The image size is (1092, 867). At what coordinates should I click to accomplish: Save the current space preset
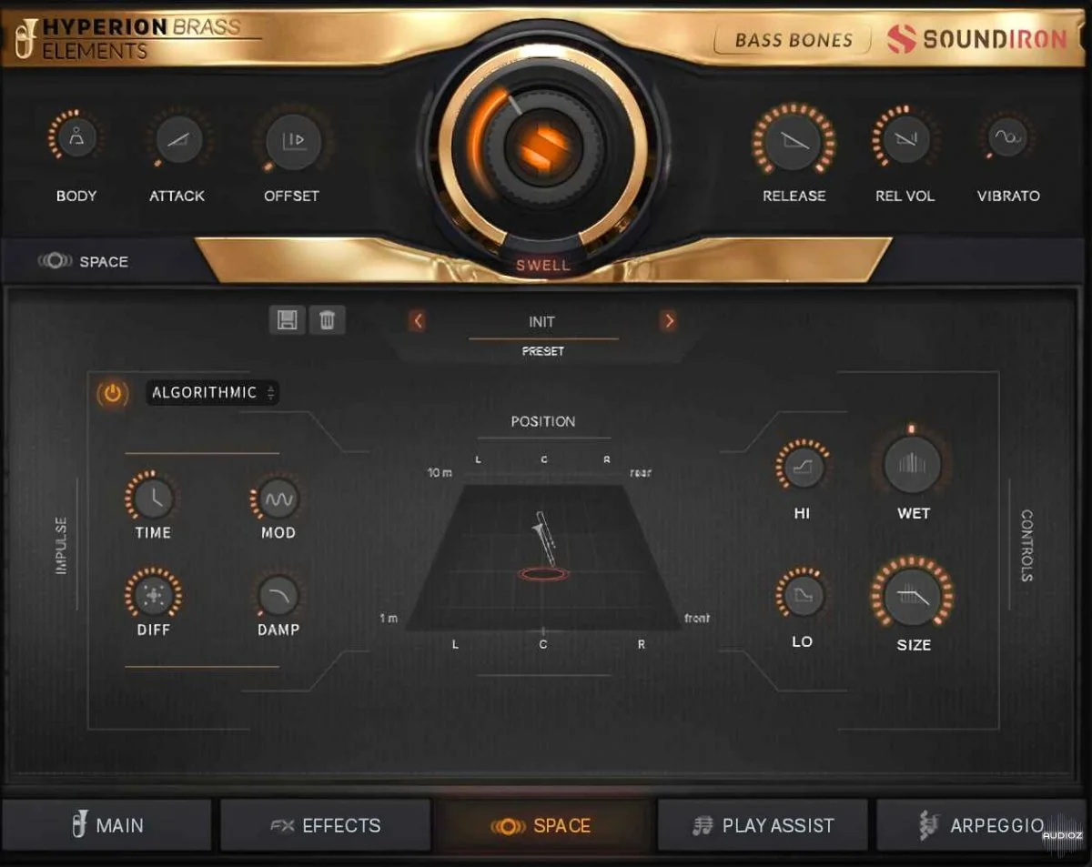tap(287, 320)
